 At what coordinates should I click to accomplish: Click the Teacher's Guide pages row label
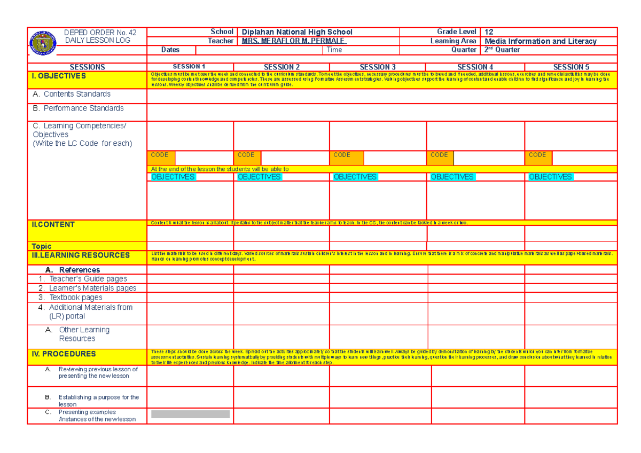tap(88, 279)
